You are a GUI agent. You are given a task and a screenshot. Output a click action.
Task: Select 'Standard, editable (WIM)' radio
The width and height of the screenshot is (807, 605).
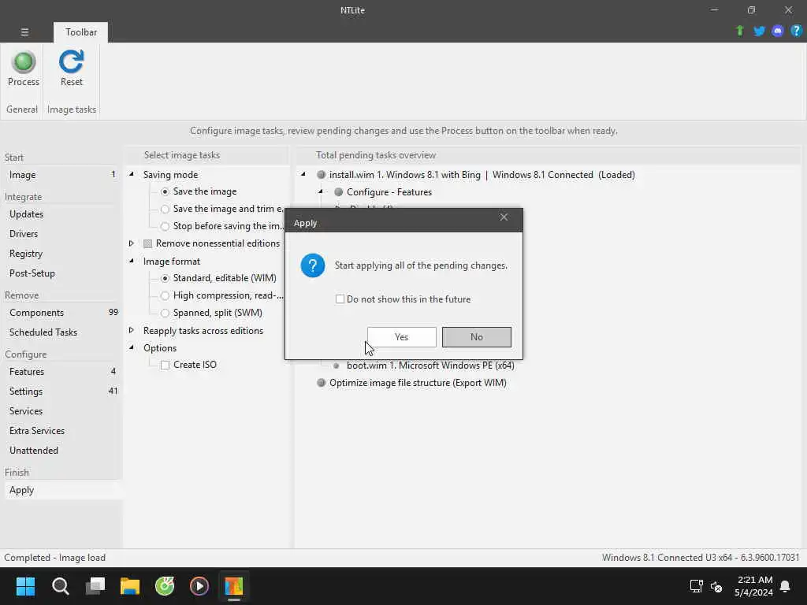coord(165,278)
